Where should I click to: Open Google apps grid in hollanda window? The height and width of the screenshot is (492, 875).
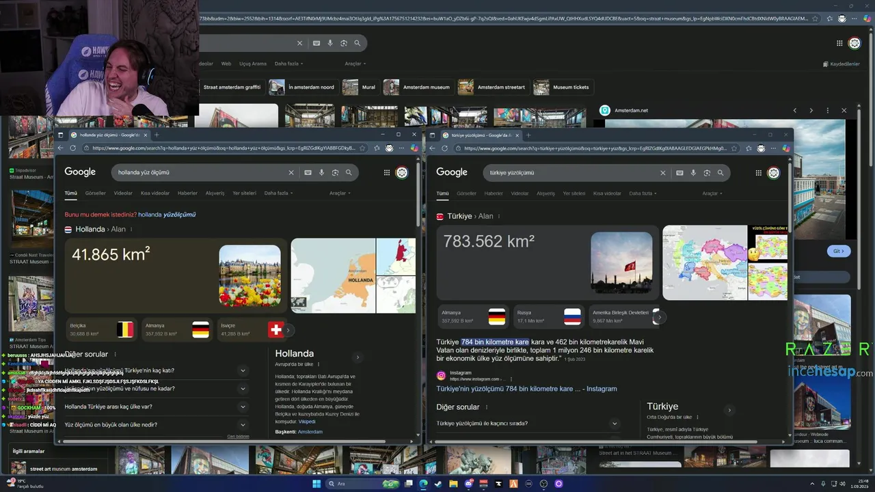coord(386,173)
